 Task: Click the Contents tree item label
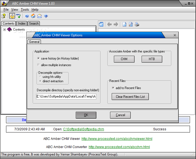tap(19, 30)
